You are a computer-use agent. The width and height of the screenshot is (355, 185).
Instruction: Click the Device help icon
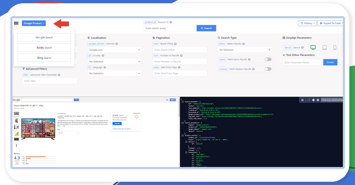[302, 48]
